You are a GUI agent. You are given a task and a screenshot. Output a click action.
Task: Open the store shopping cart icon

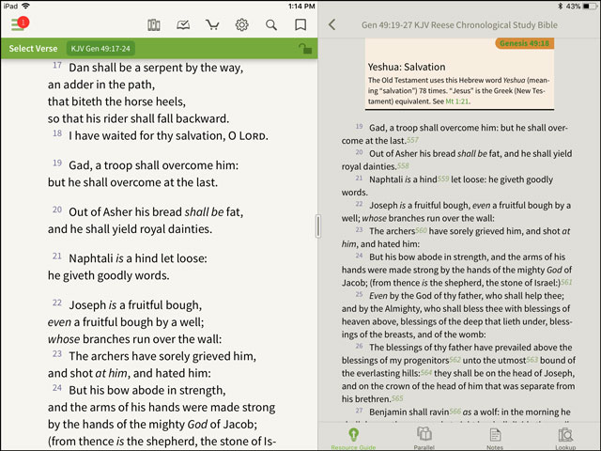[212, 25]
